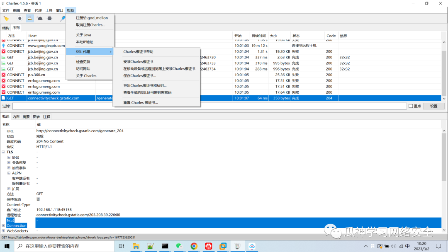This screenshot has height=252, width=448.
Task: Expand the 加密套件 node
Action: [9, 168]
